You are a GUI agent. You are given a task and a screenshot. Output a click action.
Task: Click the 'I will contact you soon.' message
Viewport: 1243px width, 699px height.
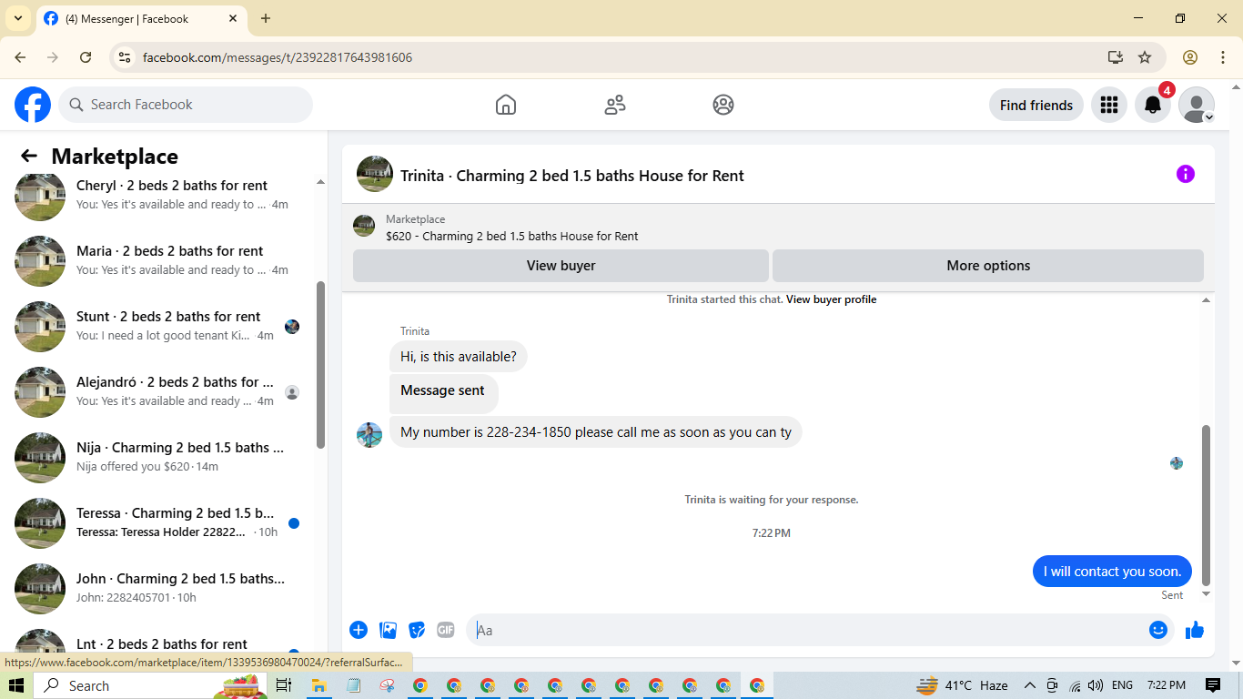click(1112, 572)
